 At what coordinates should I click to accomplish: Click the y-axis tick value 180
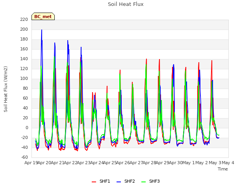click(24, 39)
